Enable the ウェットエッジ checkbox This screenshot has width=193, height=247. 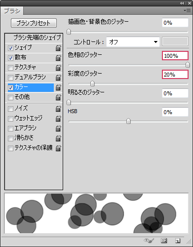(10, 119)
